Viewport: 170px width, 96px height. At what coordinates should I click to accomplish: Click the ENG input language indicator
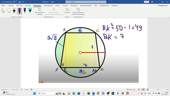[x=149, y=93]
